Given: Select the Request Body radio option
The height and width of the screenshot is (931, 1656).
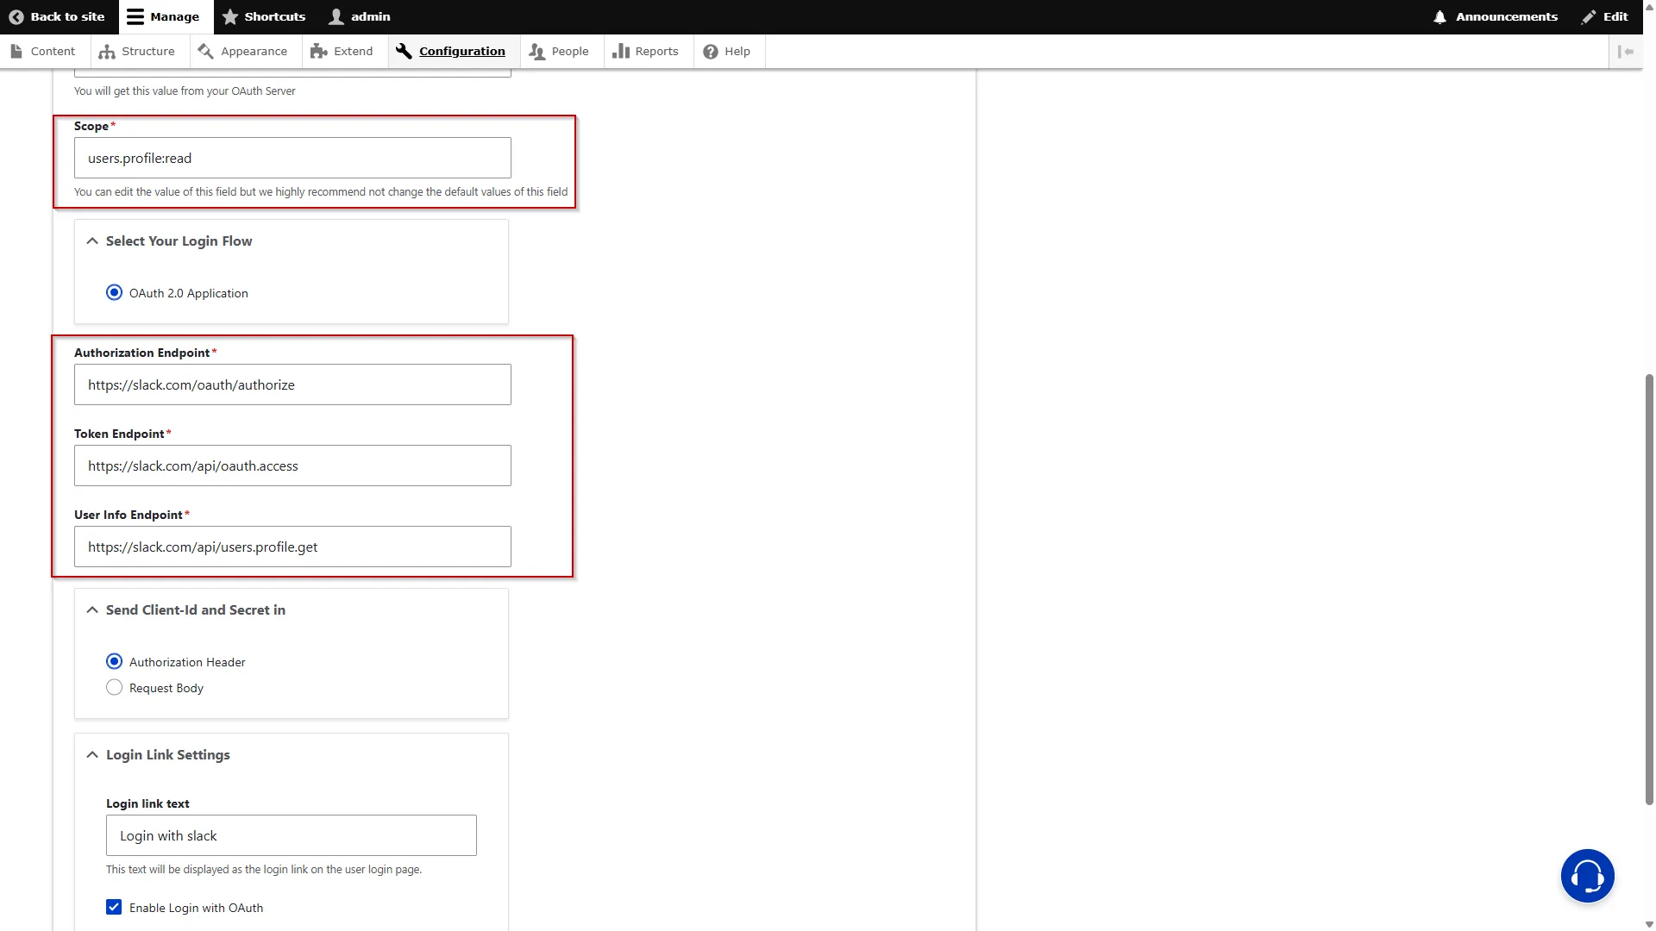Looking at the screenshot, I should [114, 687].
